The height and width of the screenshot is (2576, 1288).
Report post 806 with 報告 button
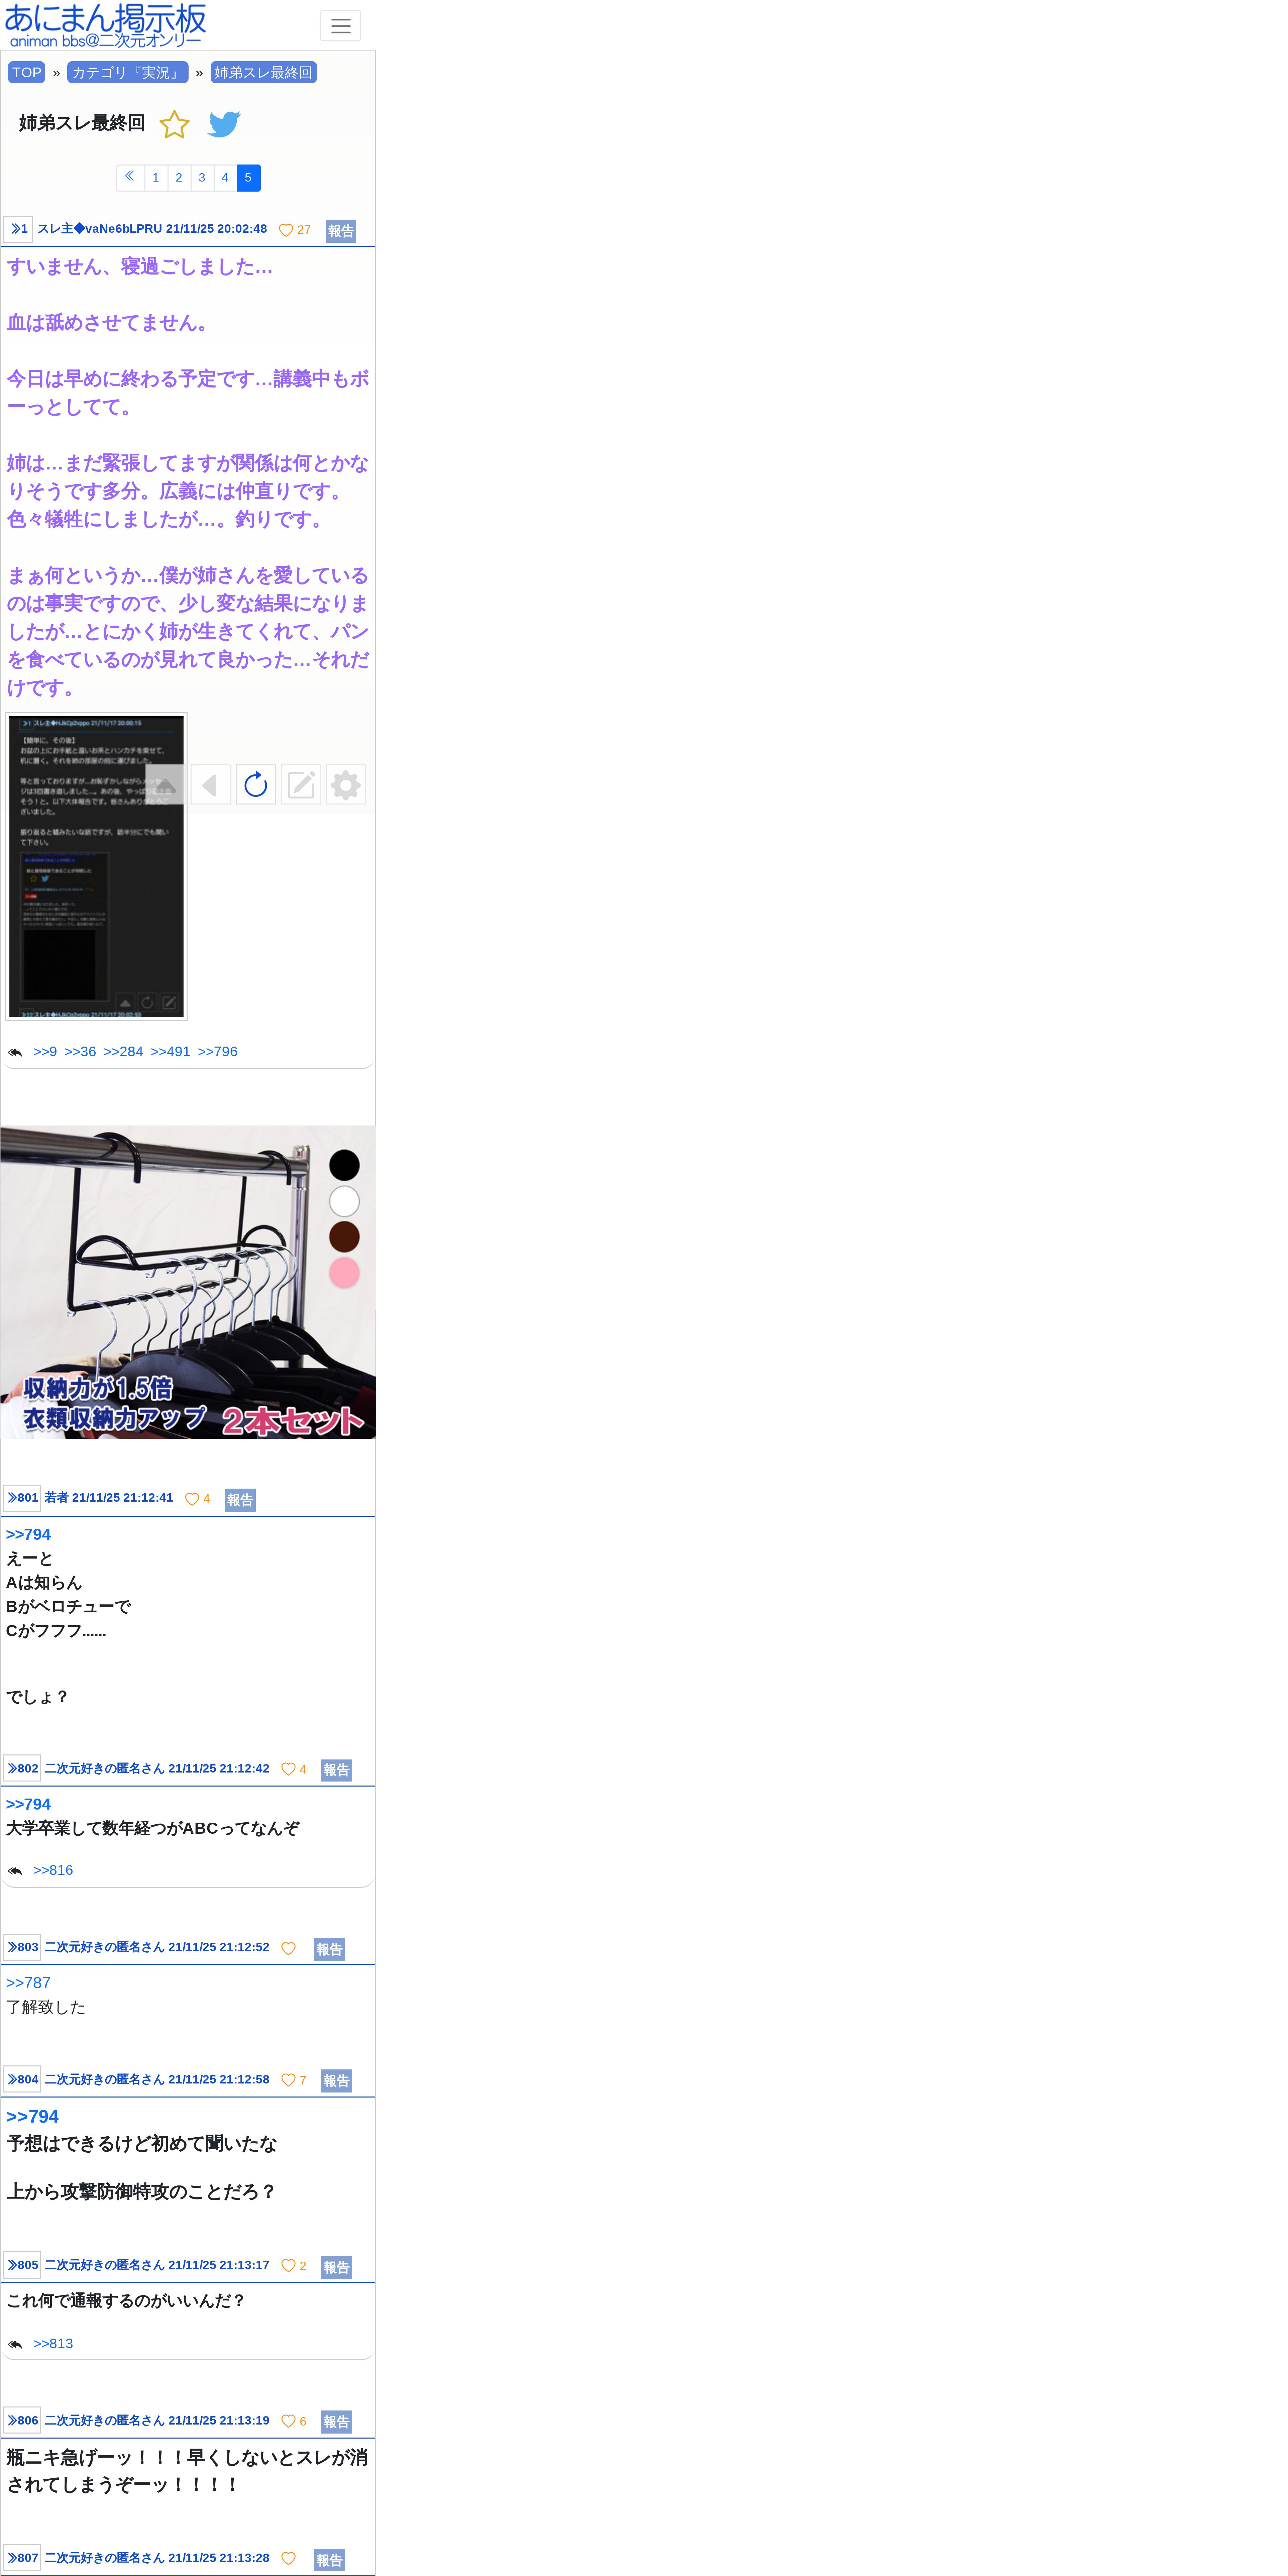336,2422
